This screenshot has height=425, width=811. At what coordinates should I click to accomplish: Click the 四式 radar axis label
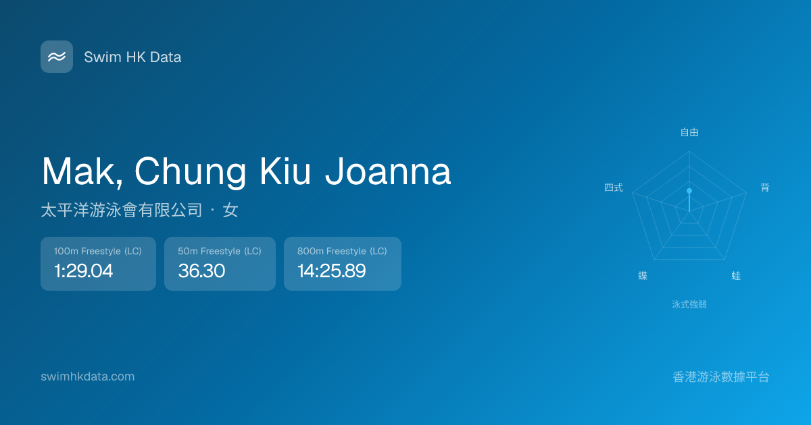[614, 188]
